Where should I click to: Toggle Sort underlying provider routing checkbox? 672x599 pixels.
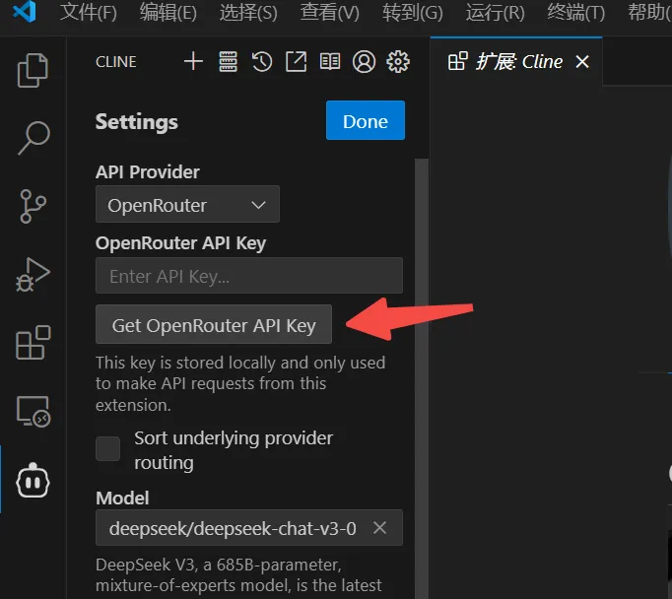coord(108,448)
